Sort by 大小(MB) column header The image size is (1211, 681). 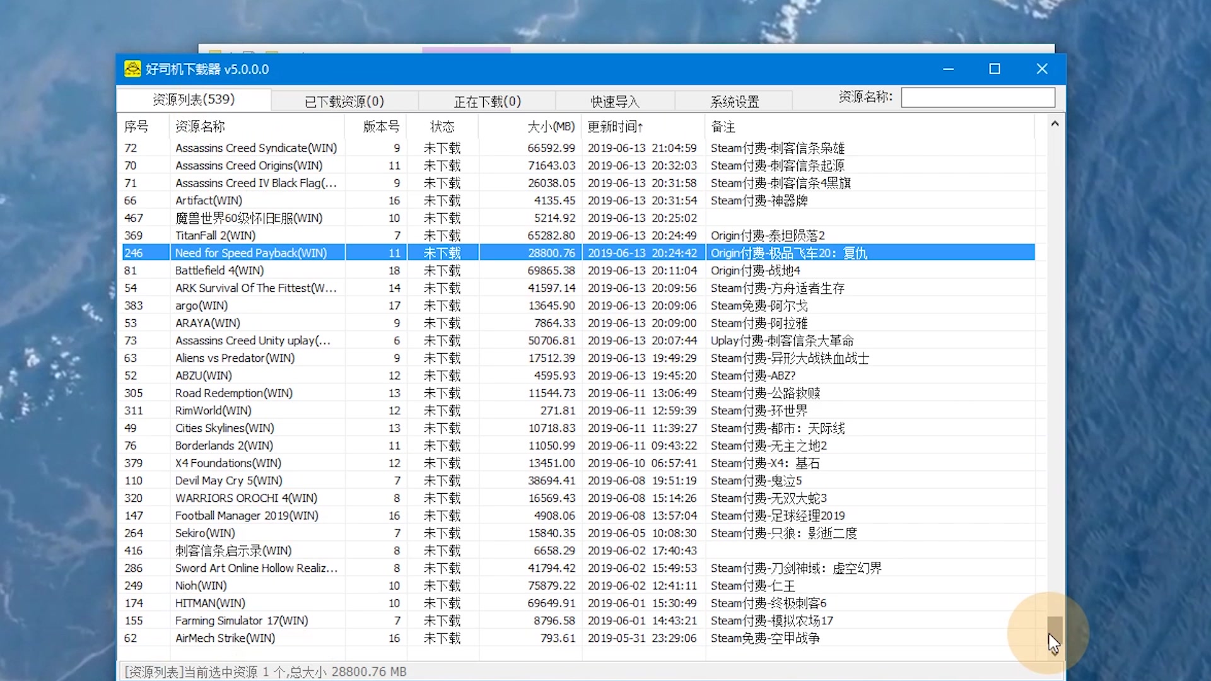pos(529,127)
